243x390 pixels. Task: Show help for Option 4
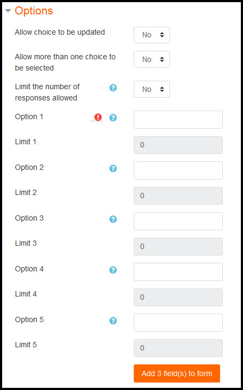[113, 270]
